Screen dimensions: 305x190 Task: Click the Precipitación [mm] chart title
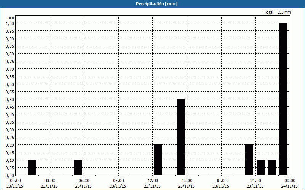157,4
